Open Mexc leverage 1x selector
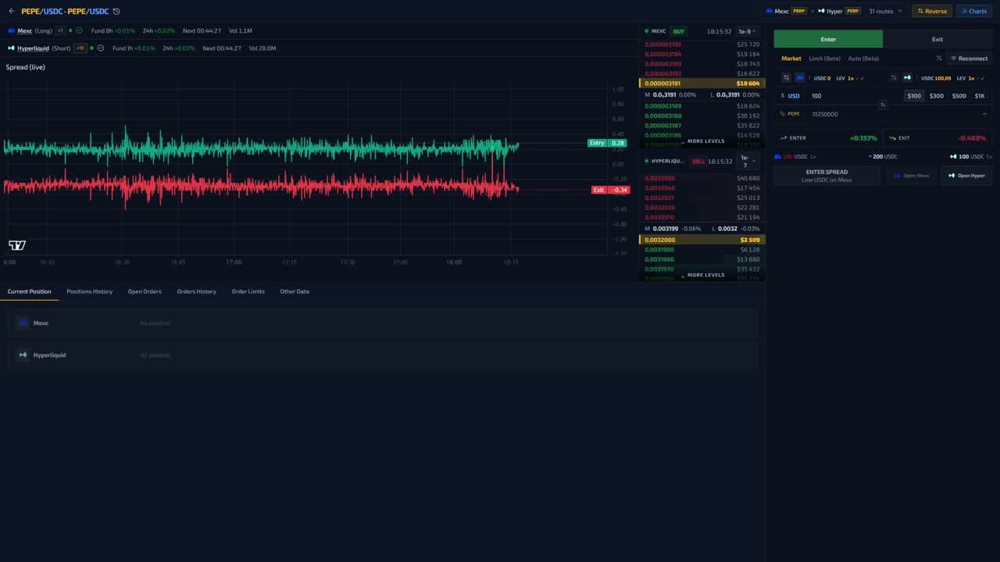The width and height of the screenshot is (1000, 562). (852, 78)
